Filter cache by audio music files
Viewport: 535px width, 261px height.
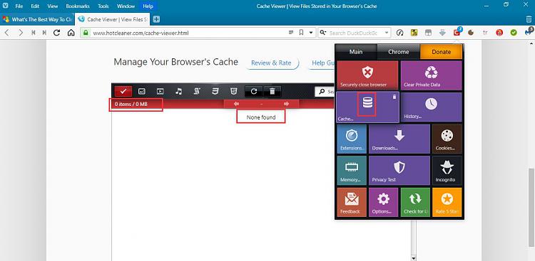(178, 91)
